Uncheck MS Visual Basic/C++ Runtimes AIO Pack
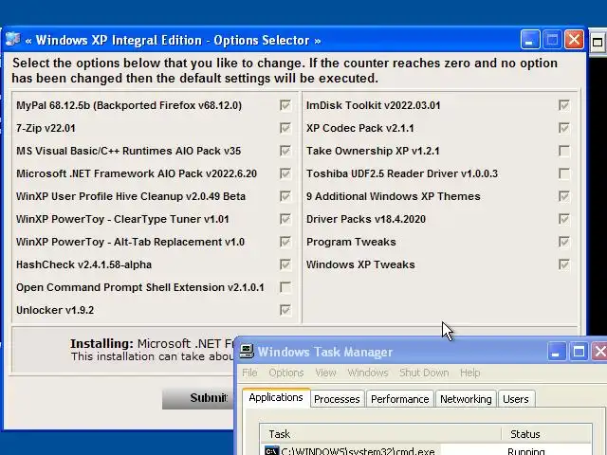607x455 pixels. coord(285,151)
